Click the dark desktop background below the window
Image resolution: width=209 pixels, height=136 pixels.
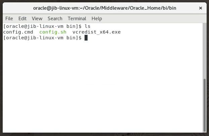(x=105, y=134)
